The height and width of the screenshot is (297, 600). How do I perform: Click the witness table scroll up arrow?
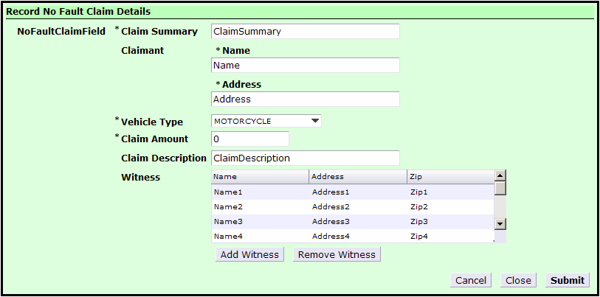pyautogui.click(x=500, y=176)
